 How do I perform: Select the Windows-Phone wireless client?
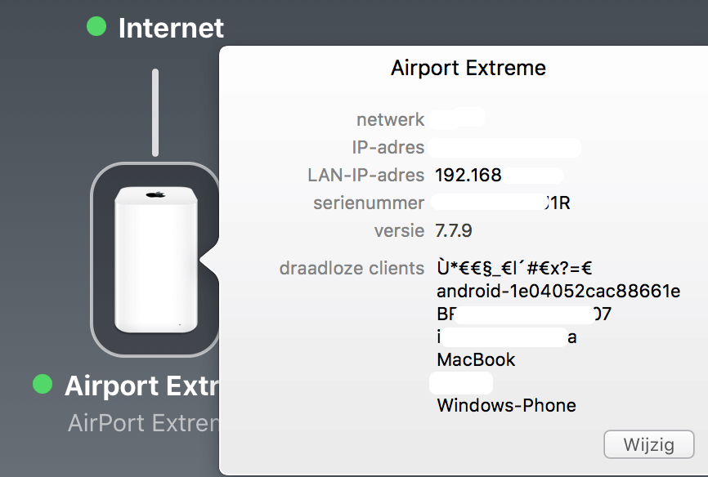507,405
